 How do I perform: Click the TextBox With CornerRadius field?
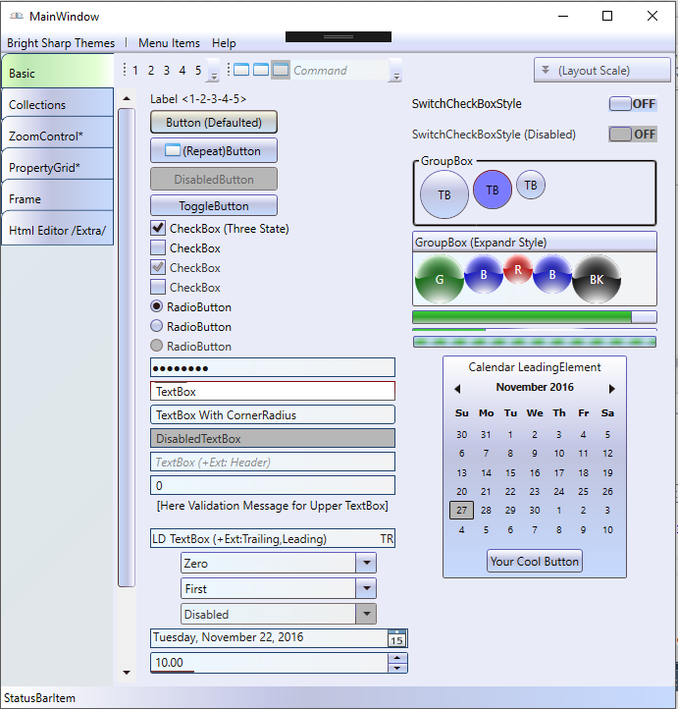tap(272, 415)
